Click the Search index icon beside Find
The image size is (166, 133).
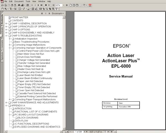[22, 5]
